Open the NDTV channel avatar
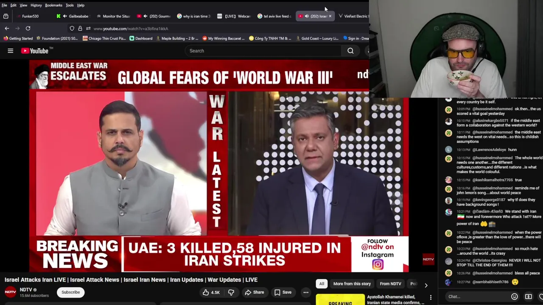Viewport: 543px width, 305px height. point(10,292)
